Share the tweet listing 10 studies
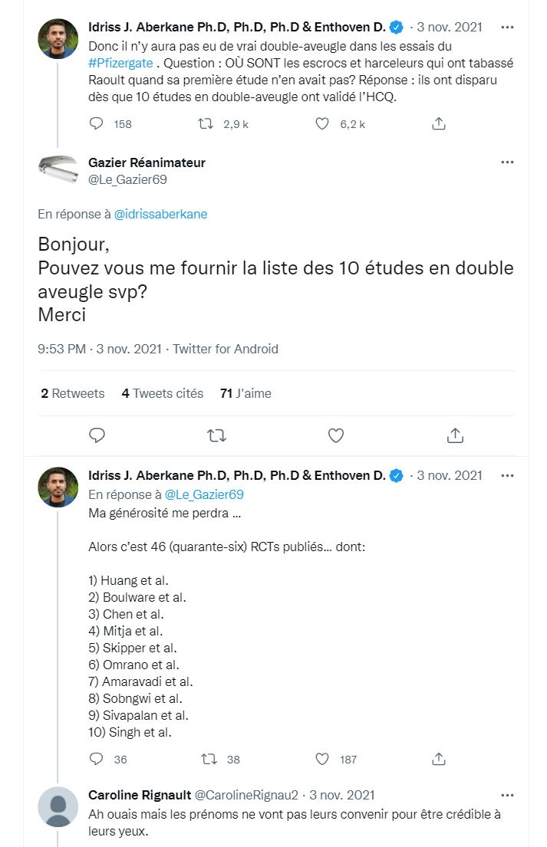 tap(439, 759)
